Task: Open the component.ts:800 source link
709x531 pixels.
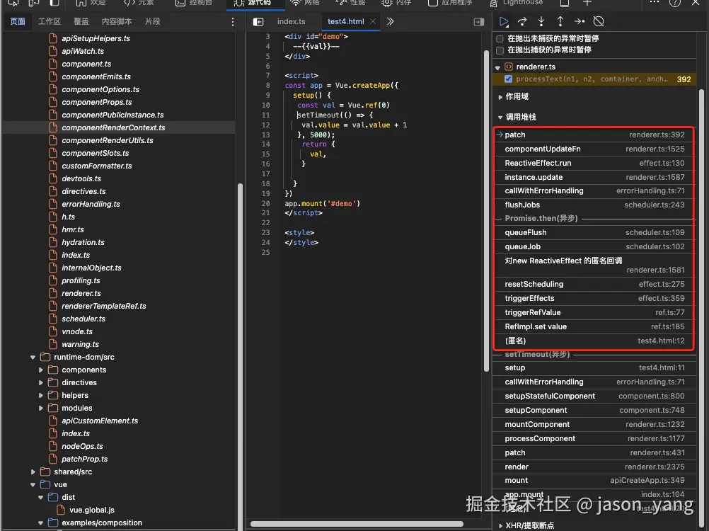Action: (651, 396)
